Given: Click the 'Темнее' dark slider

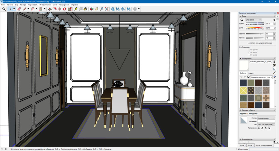Looking at the screenshot, I should click(x=255, y=38).
